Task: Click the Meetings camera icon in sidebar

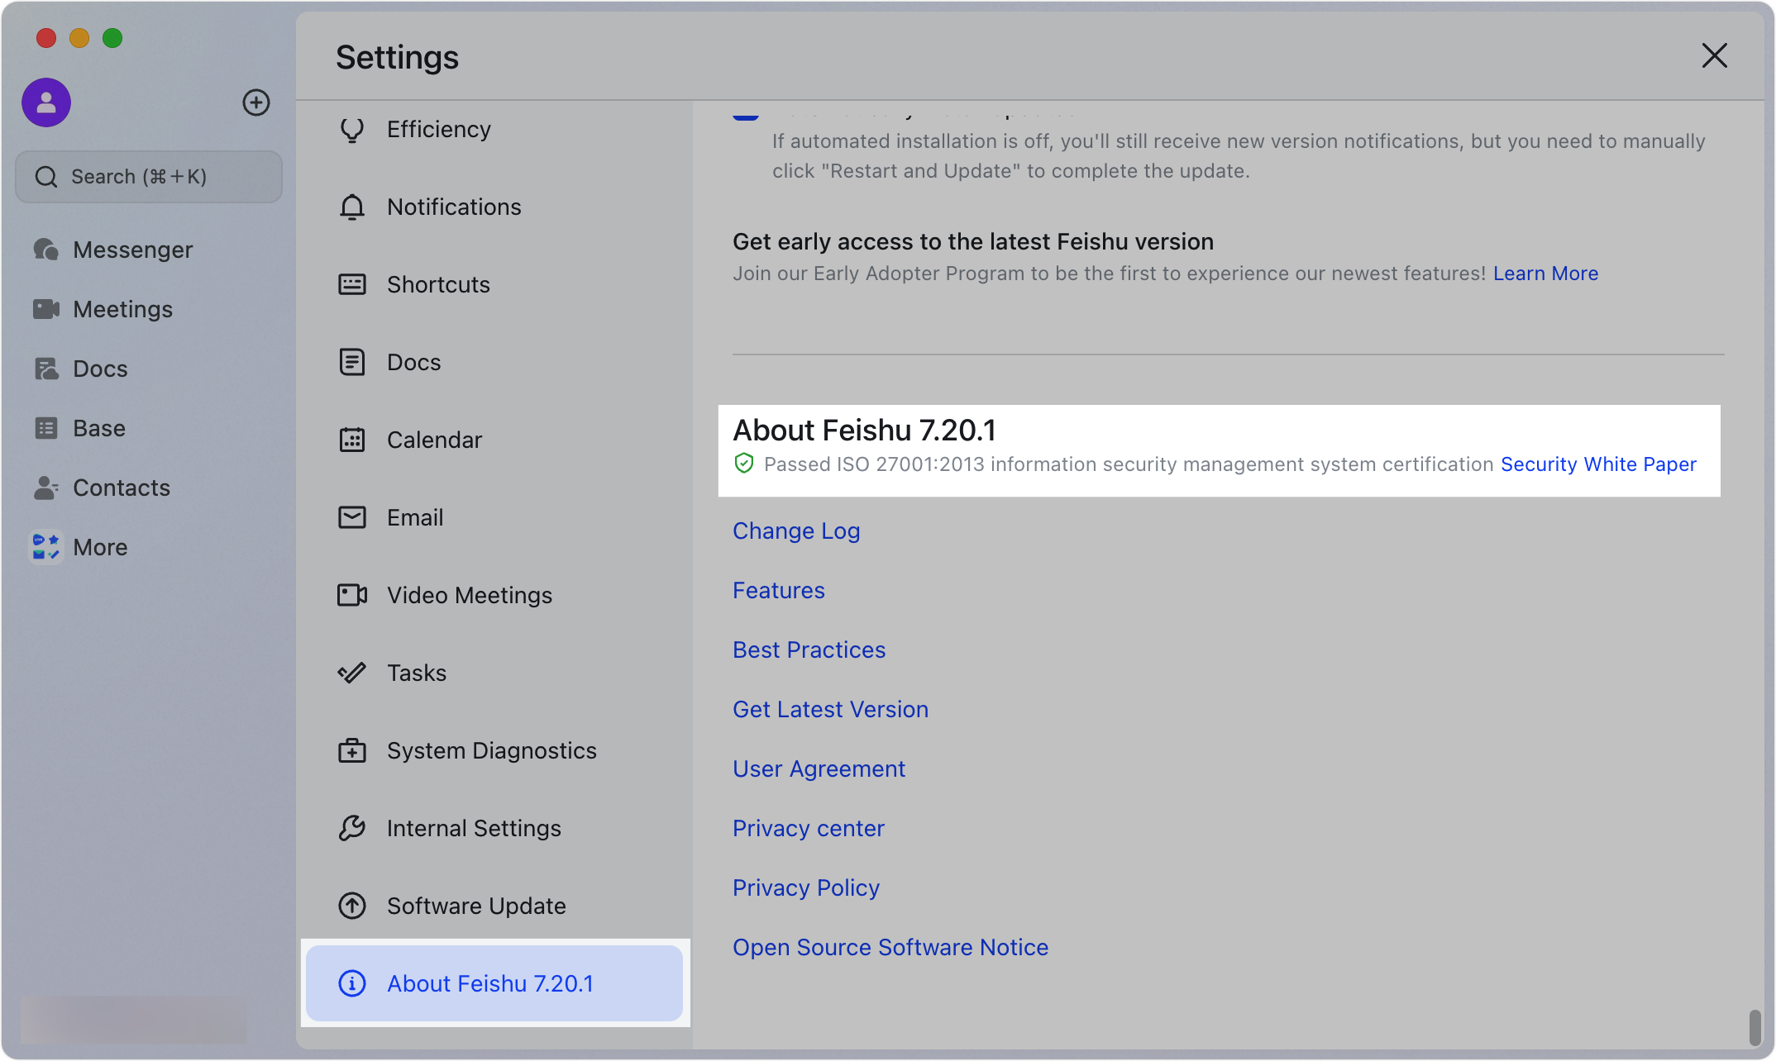Action: click(46, 309)
